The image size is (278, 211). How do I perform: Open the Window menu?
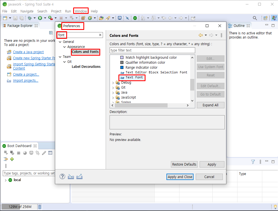(81, 11)
